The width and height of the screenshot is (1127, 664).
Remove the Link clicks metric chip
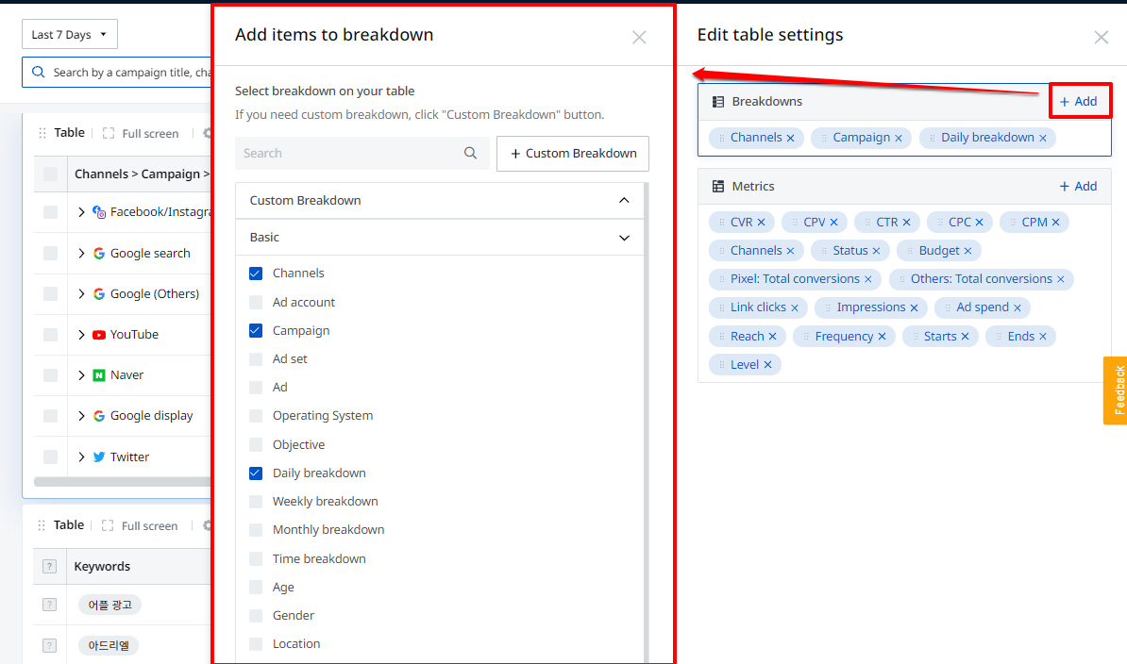(x=795, y=308)
